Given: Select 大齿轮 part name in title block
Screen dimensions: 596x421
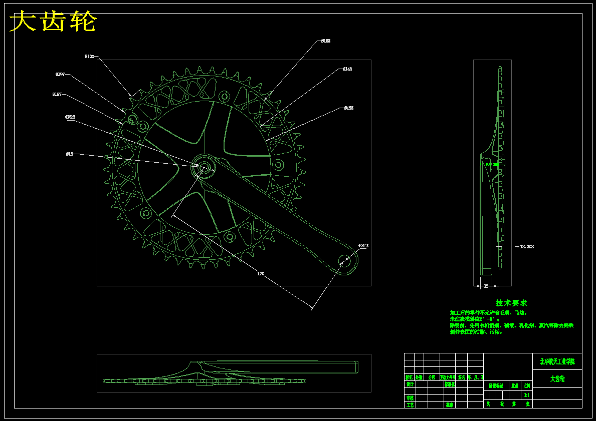Looking at the screenshot, I should pos(557,379).
